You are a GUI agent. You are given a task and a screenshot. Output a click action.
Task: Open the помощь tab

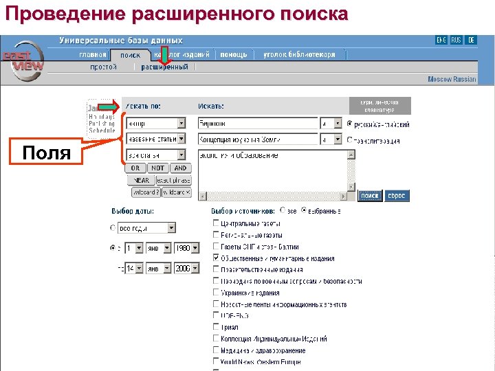tap(234, 54)
